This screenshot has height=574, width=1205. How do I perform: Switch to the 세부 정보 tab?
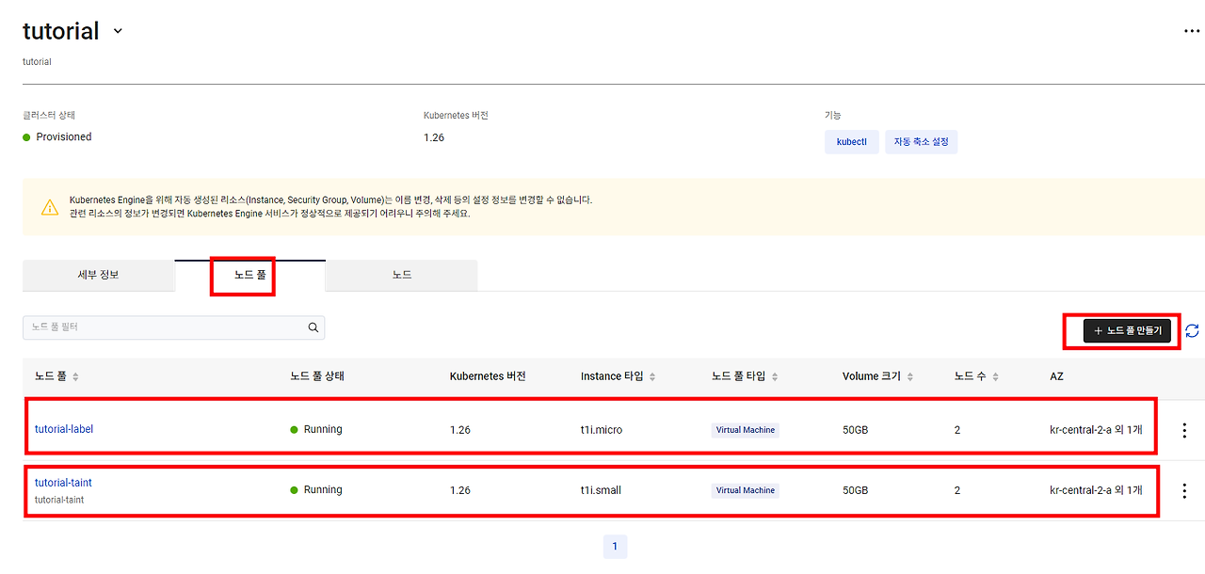pyautogui.click(x=99, y=276)
